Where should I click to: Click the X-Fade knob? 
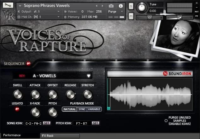35,113
